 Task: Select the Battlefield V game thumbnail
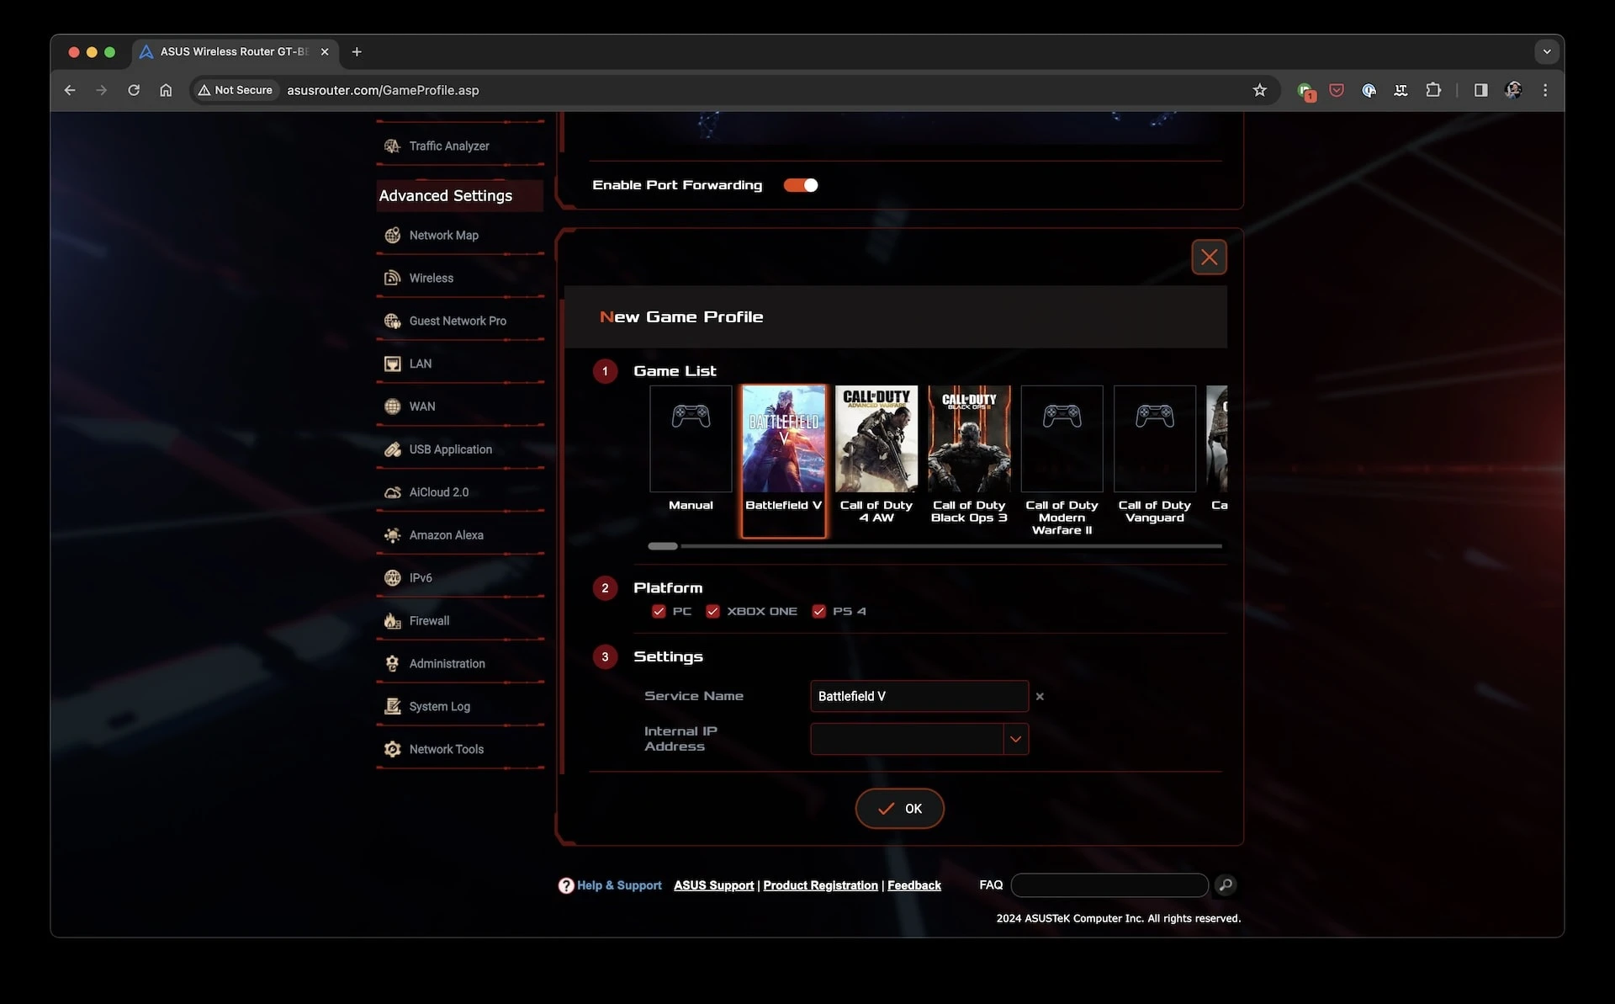click(783, 439)
